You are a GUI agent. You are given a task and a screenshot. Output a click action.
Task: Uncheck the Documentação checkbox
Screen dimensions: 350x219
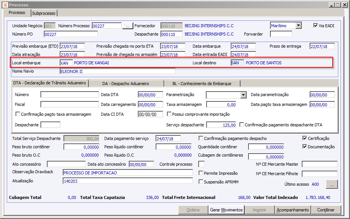coord(305,146)
